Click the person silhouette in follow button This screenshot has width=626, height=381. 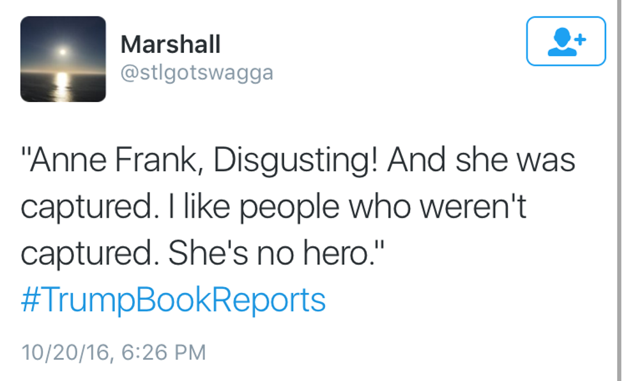(x=560, y=42)
